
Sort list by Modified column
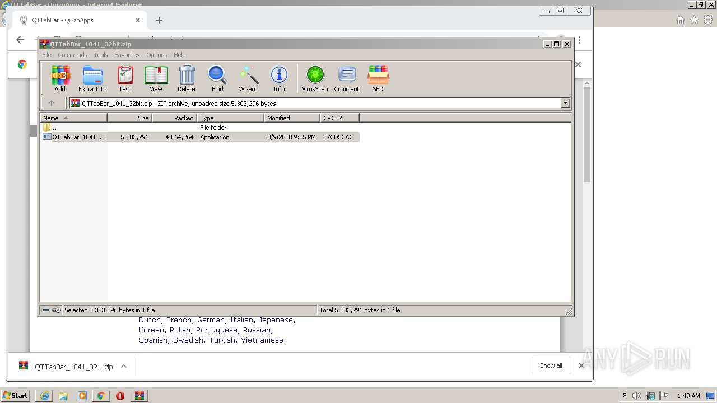pyautogui.click(x=292, y=118)
